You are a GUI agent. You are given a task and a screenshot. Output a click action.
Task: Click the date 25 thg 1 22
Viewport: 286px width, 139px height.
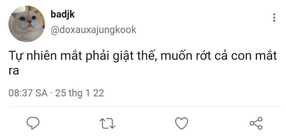pyautogui.click(x=79, y=93)
